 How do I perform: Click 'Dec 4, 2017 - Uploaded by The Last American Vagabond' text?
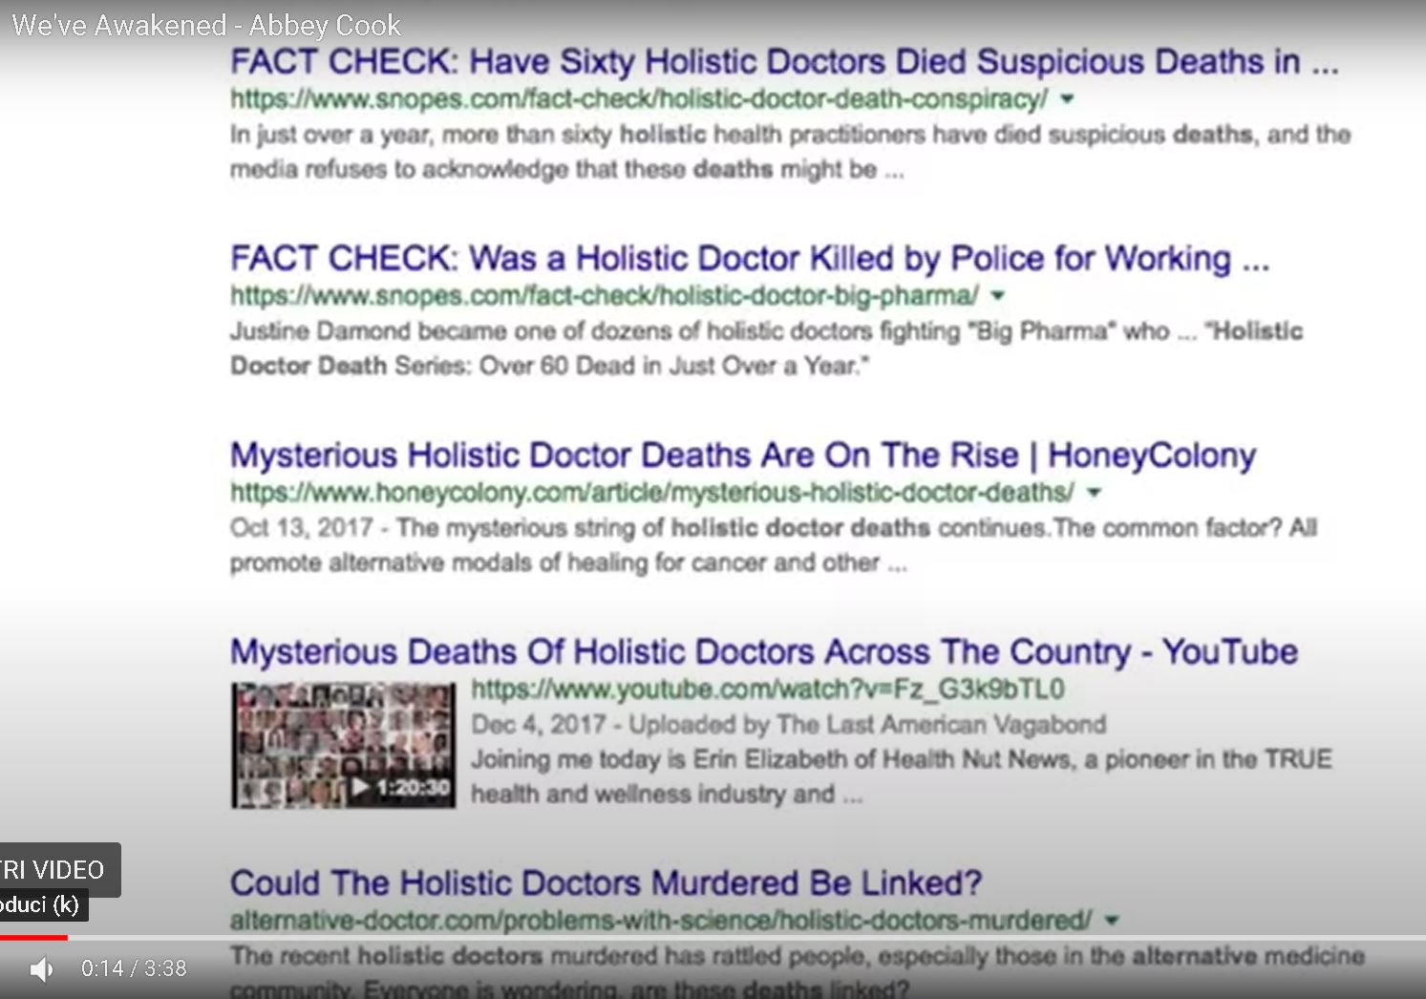pyautogui.click(x=788, y=725)
